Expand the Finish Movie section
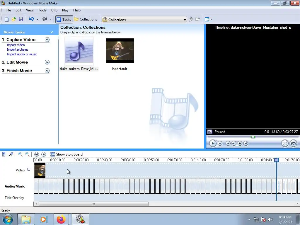 point(47,71)
